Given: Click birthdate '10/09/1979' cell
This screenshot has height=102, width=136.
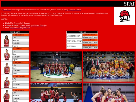Looking at the screenshot, I should pyautogui.click(x=21, y=57).
